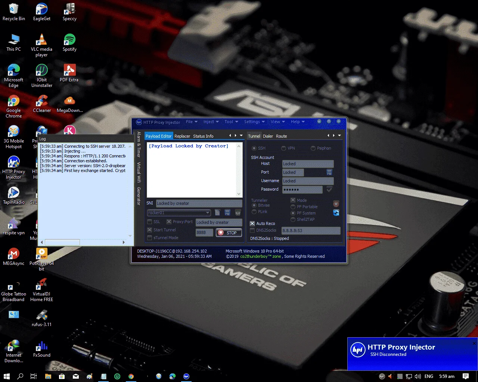
Task: Select the respite vpn desktop icon
Action: pyautogui.click(x=13, y=226)
